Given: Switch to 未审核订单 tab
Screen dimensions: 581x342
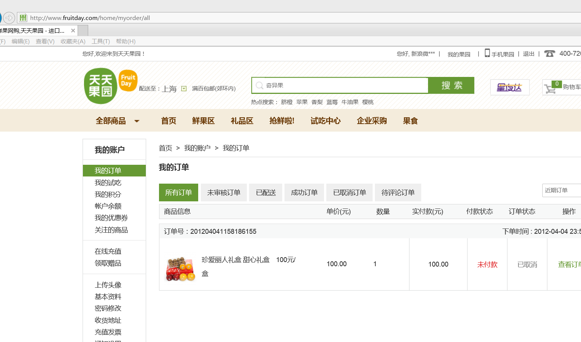Looking at the screenshot, I should (x=224, y=192).
